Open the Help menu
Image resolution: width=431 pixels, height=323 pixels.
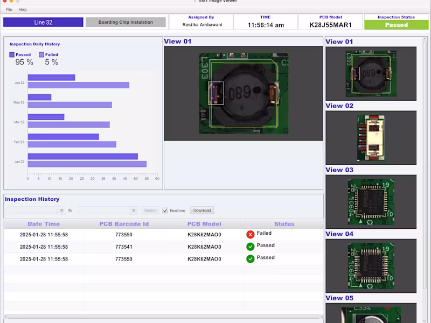click(x=22, y=9)
